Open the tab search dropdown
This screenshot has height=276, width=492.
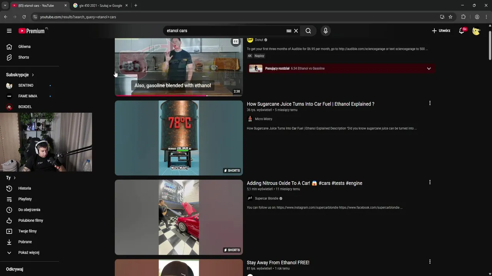pos(5,5)
